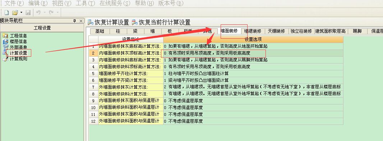Open 外部清单 in the navigation tree
This screenshot has width=383, height=141.
18,47
